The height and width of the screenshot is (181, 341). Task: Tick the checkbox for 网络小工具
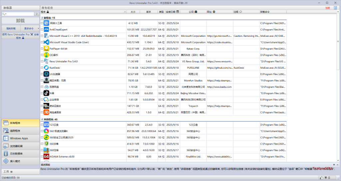(x=42, y=23)
